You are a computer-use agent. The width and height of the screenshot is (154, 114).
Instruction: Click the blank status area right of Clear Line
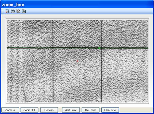pos(136,110)
